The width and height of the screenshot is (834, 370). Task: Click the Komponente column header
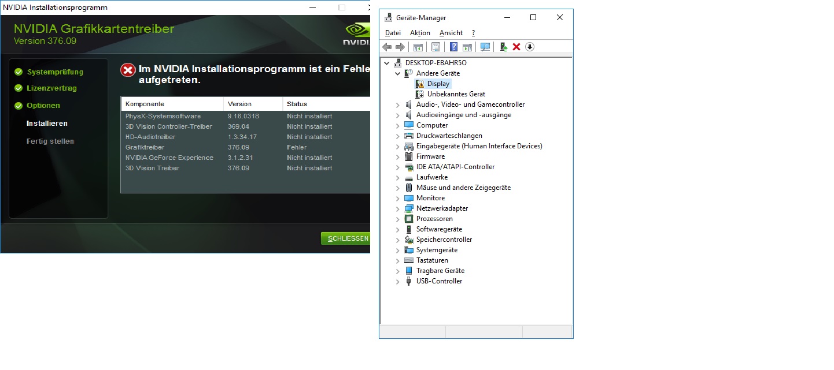172,104
